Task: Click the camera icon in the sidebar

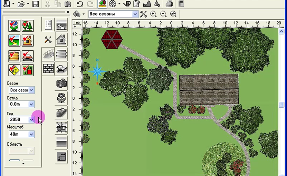Action: pos(61,84)
